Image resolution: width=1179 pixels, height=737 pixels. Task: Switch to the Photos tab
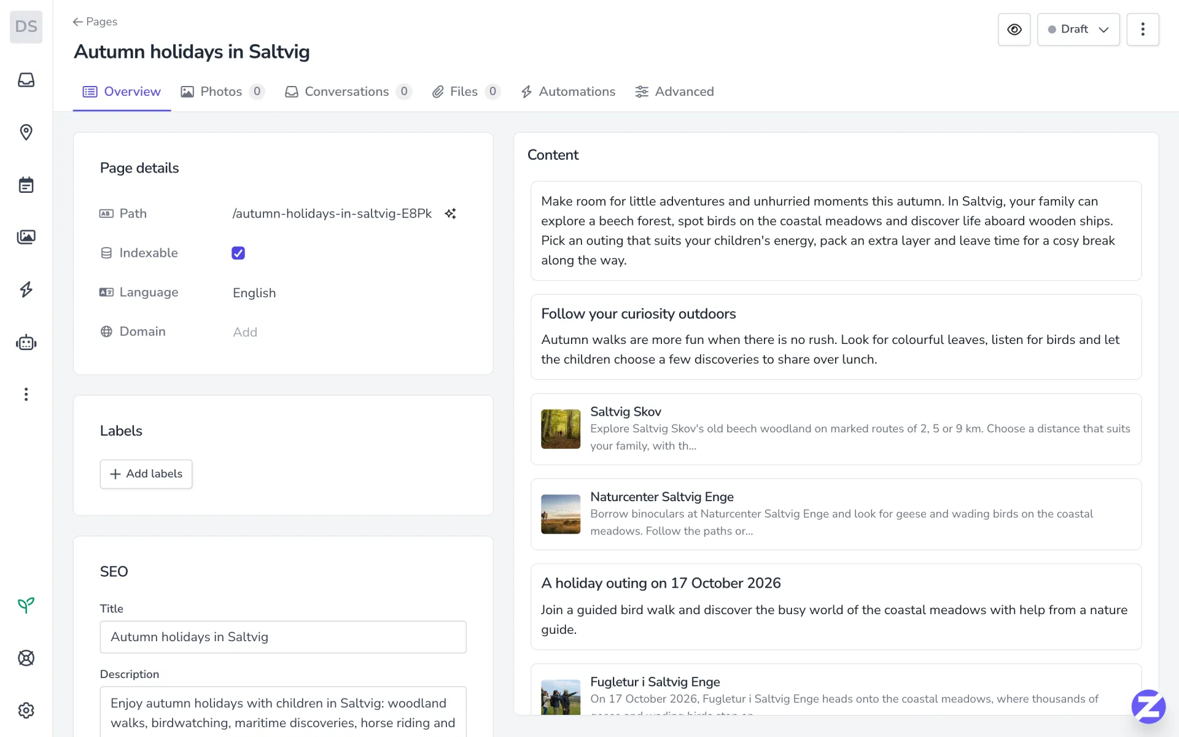click(x=222, y=92)
